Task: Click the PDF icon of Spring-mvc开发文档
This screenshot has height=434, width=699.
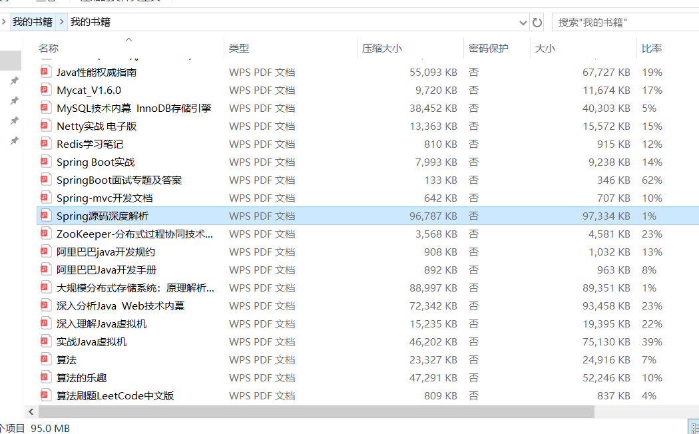Action: [x=45, y=198]
